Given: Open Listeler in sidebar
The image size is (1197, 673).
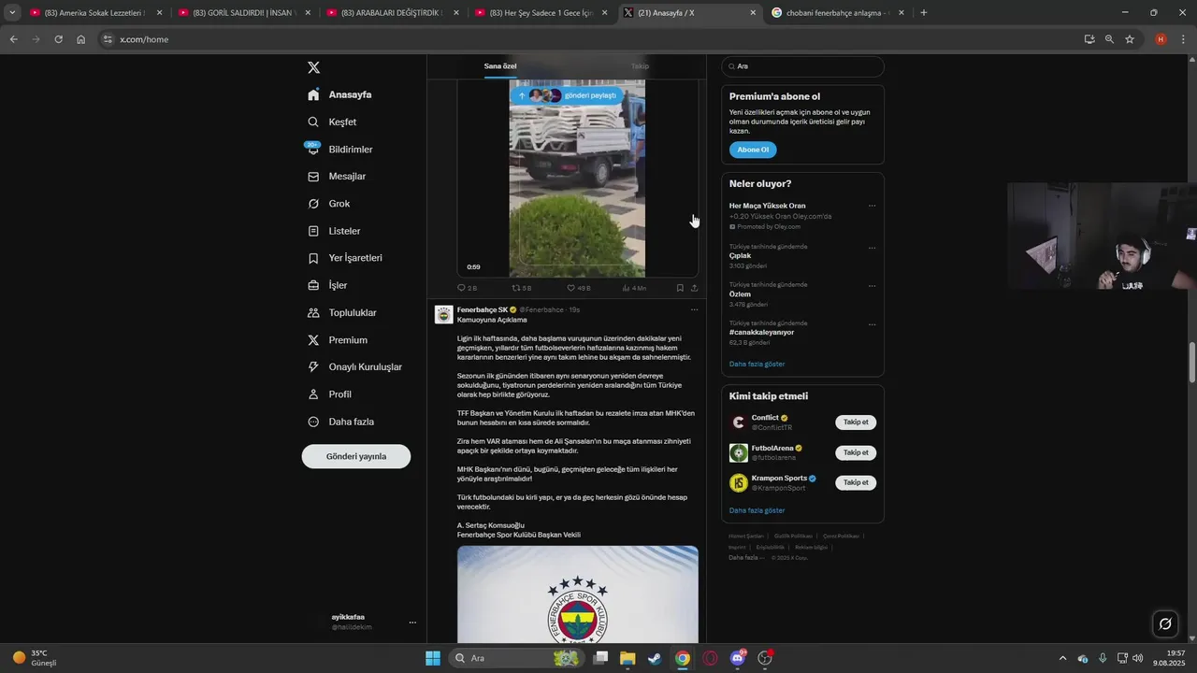Looking at the screenshot, I should (x=336, y=230).
